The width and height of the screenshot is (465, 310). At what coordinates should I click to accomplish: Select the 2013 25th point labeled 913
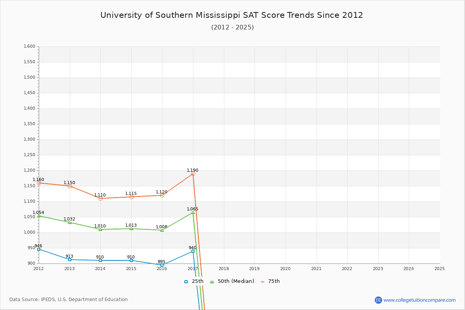pos(70,260)
